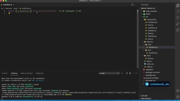Open .gitignore file in explorer
The width and height of the screenshot is (180, 101).
[157, 70]
